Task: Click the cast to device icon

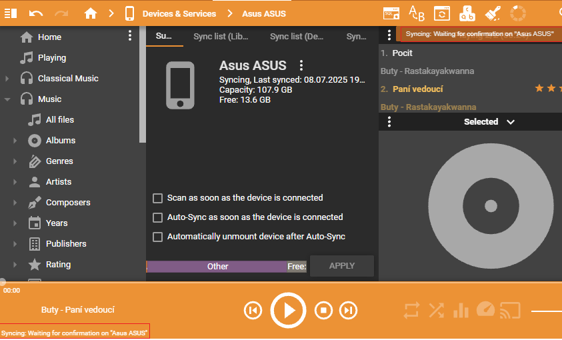Action: [x=510, y=310]
